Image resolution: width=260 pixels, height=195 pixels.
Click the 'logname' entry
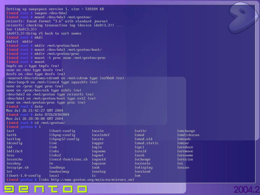(99, 151)
